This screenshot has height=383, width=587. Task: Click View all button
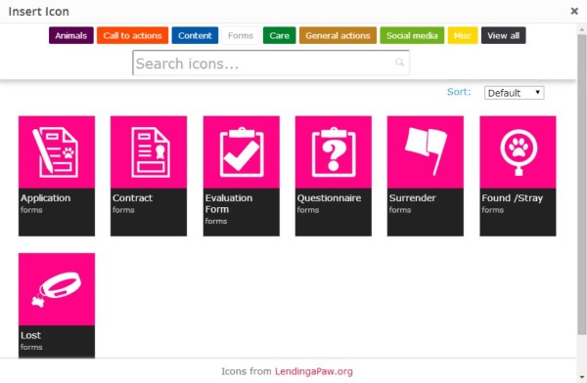(x=503, y=35)
